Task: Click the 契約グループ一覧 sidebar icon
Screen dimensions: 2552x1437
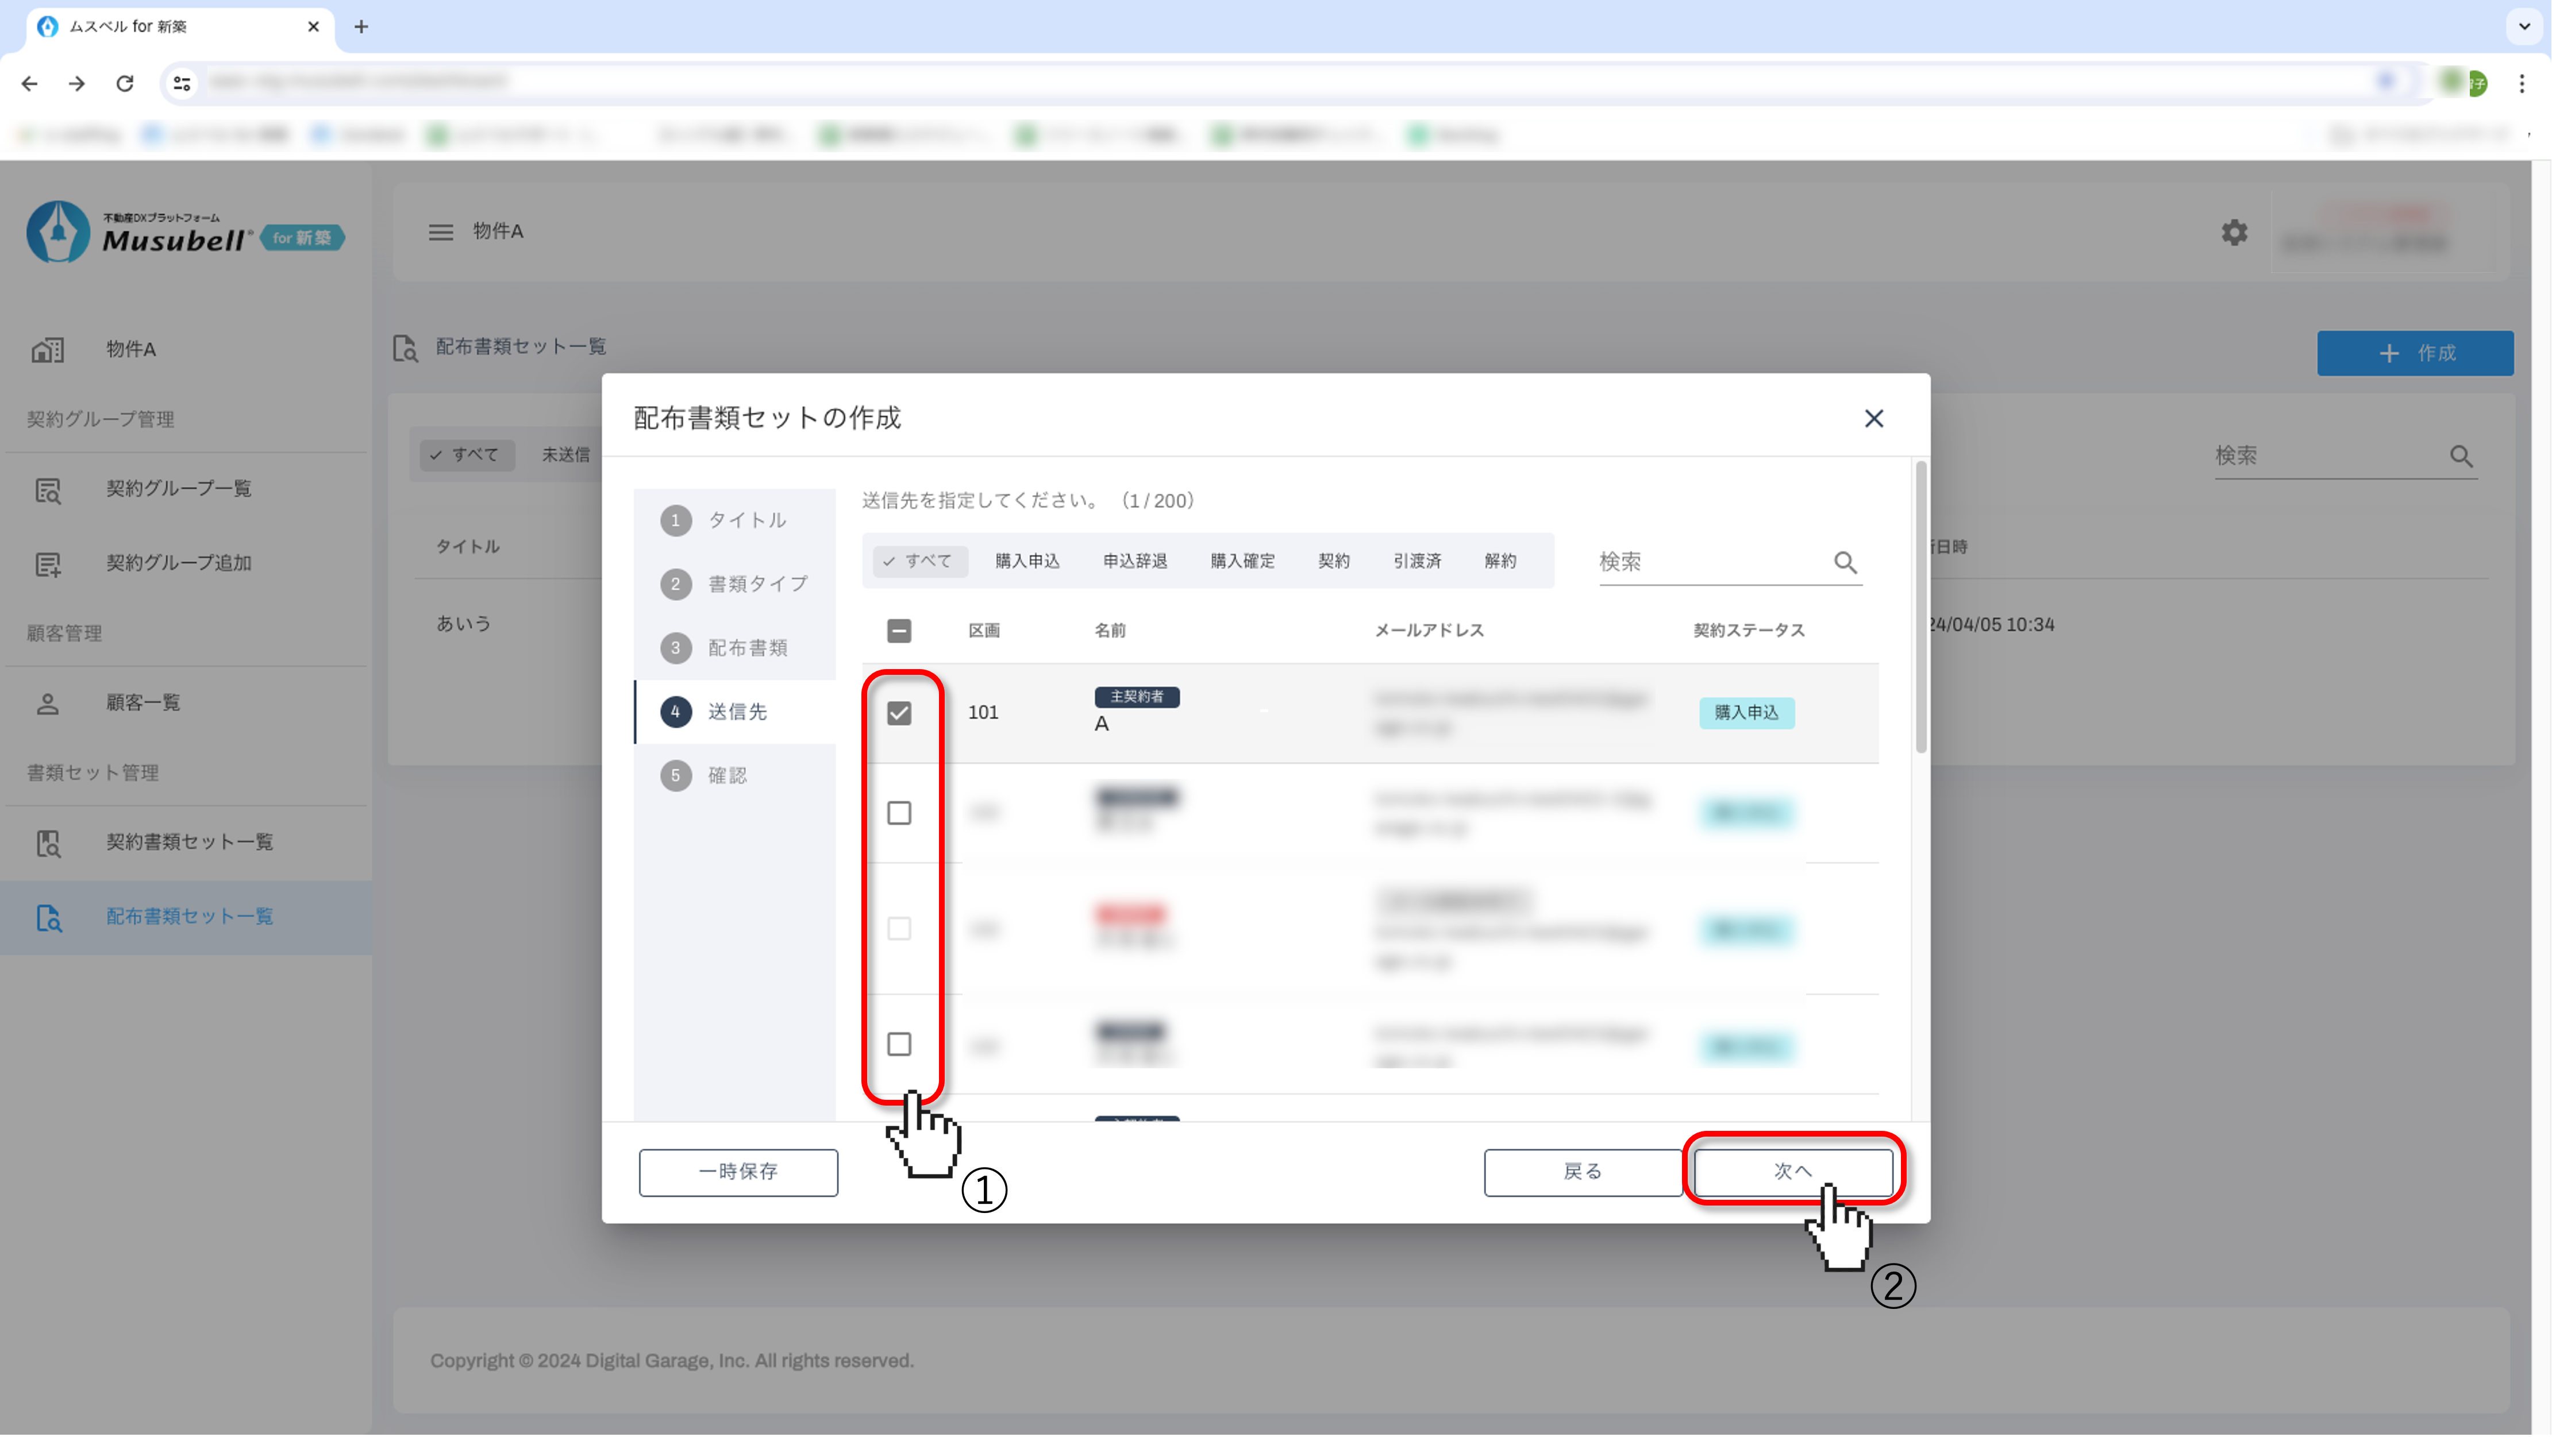Action: point(48,489)
